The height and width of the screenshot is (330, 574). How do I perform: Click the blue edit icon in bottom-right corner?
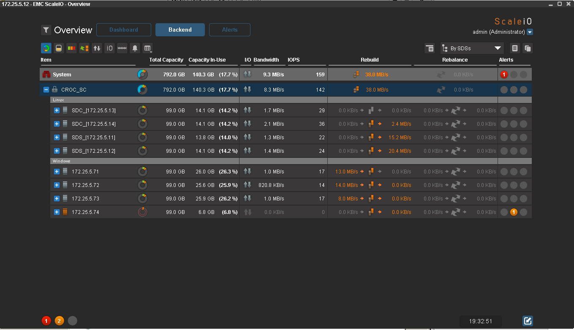point(528,321)
